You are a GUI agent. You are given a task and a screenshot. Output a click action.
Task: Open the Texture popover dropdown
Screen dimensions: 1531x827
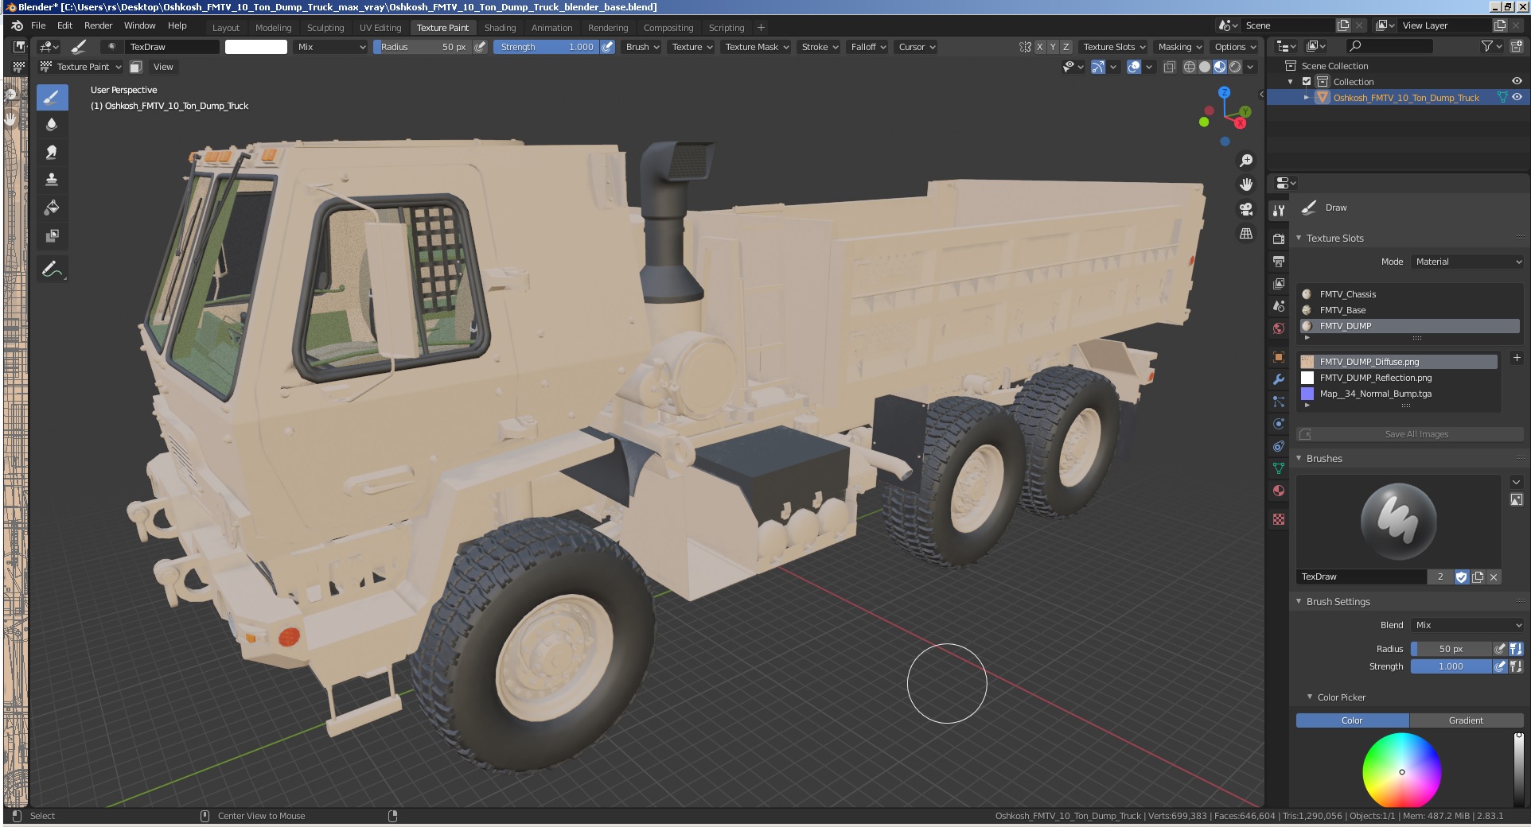pyautogui.click(x=692, y=47)
